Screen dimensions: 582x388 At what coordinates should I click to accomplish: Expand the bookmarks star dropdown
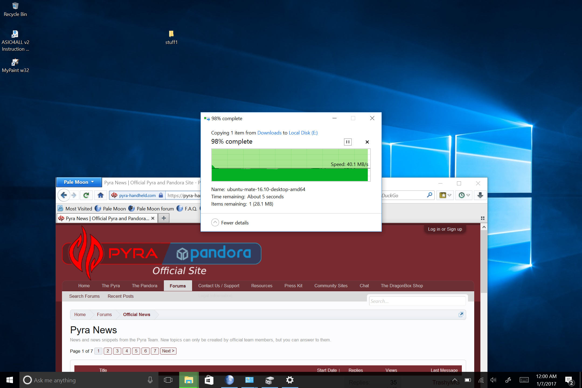coord(449,195)
